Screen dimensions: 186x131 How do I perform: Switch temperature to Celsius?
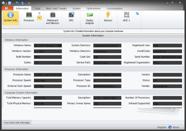click(39, 18)
